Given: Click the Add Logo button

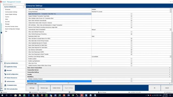Looking at the screenshot, I should pos(32,88).
